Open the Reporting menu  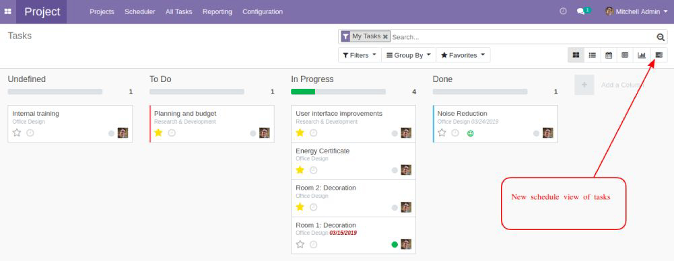click(x=217, y=11)
